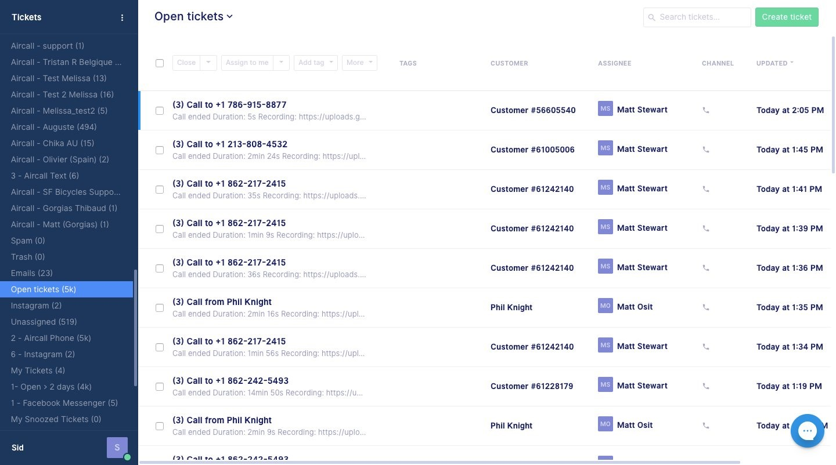Open the live chat support widget

point(808,431)
